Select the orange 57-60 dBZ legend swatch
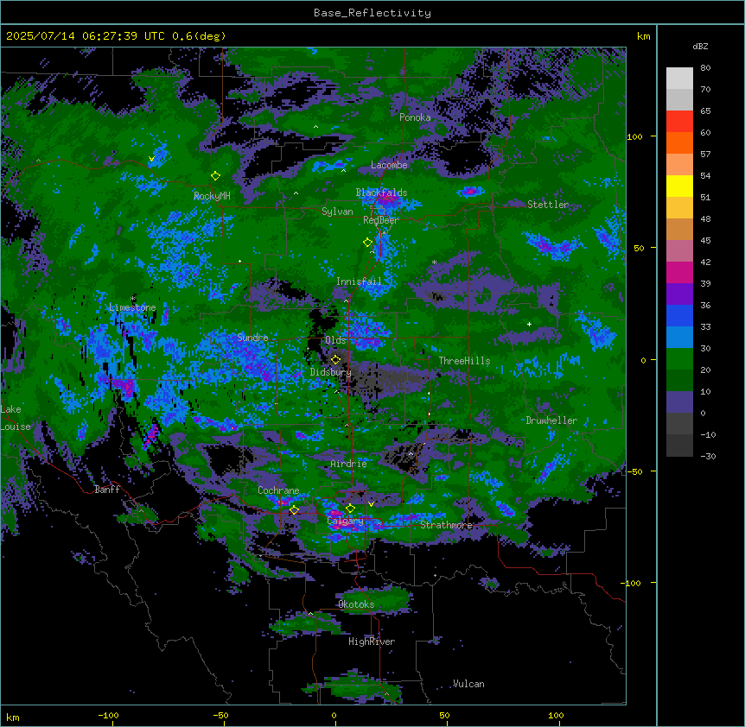 pos(679,142)
